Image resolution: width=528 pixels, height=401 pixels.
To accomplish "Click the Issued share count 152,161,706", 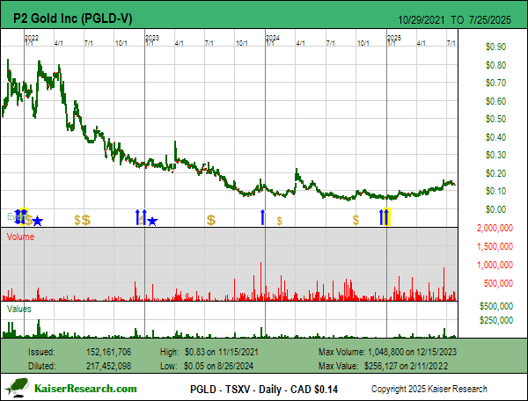I will pyautogui.click(x=108, y=352).
